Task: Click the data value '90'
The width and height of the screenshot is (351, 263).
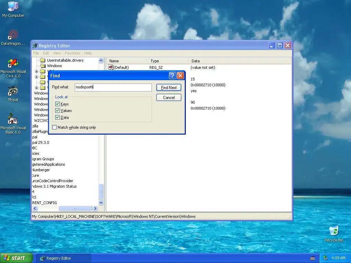Action: pyautogui.click(x=193, y=102)
